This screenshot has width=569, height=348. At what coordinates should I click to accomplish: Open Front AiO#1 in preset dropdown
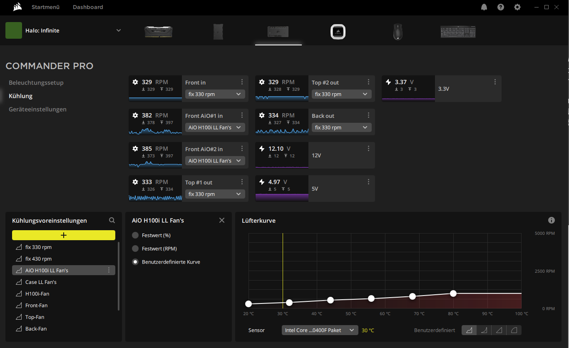[215, 127]
